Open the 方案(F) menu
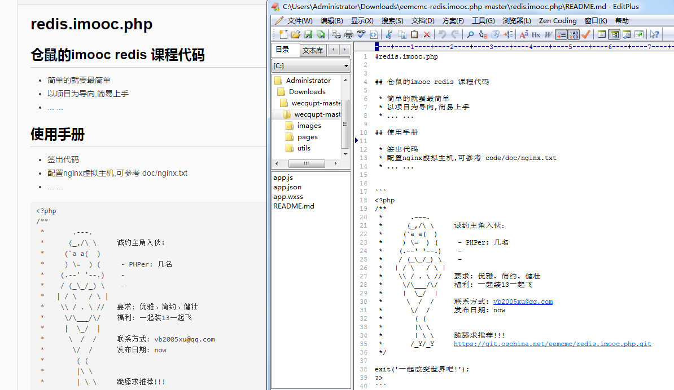The height and width of the screenshot is (390, 674). 453,21
